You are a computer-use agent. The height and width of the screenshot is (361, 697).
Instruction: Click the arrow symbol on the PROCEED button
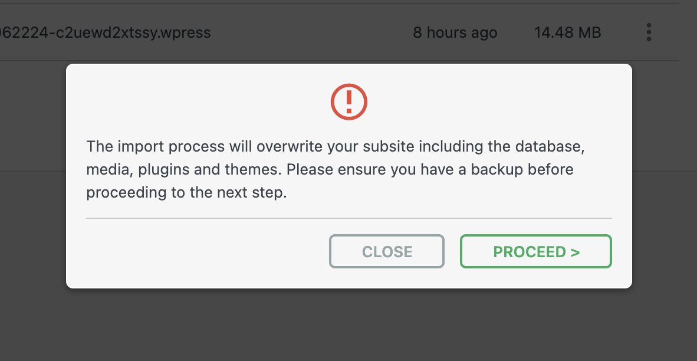coord(576,252)
